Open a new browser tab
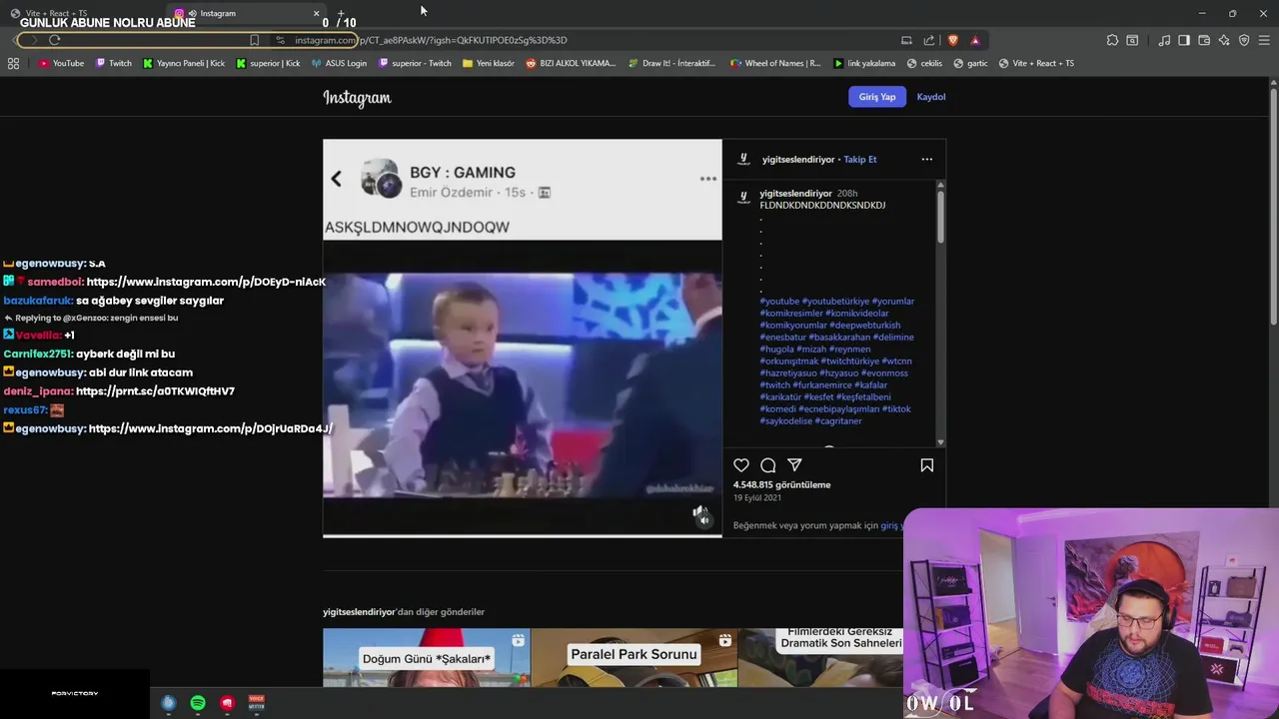This screenshot has width=1279, height=719. pos(341,13)
